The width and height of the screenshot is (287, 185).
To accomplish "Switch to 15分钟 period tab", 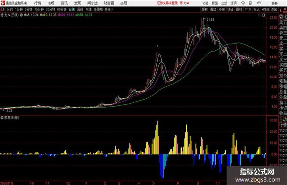I will click(x=39, y=9).
